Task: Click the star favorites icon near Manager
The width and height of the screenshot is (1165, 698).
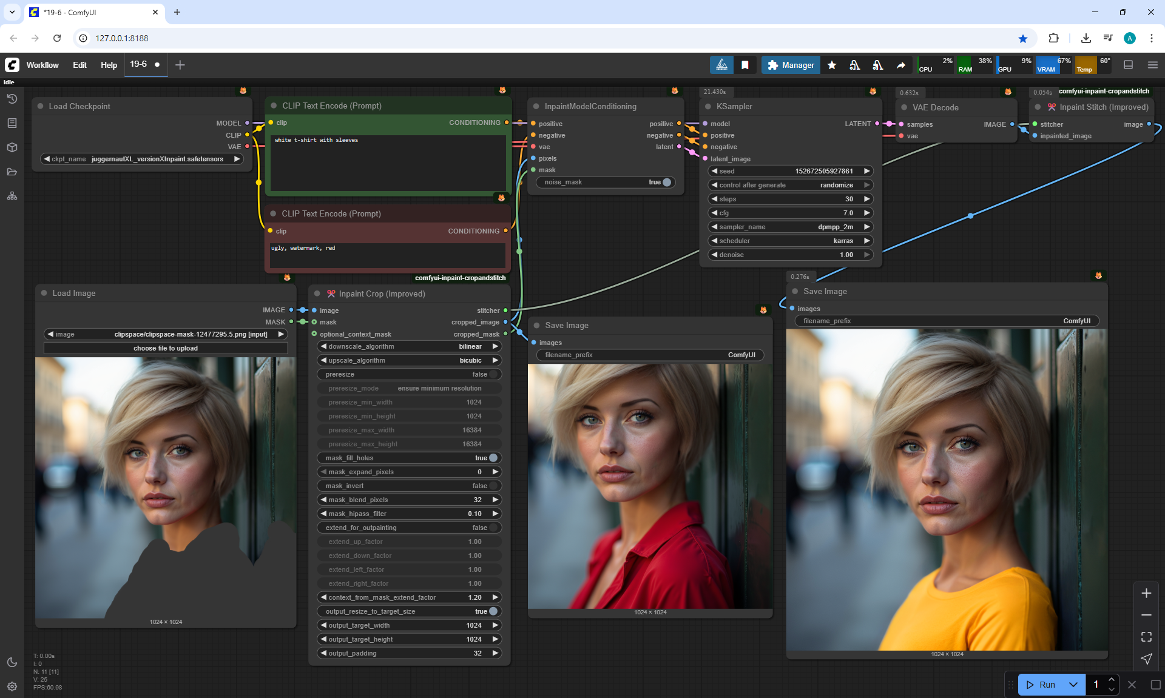Action: [832, 65]
